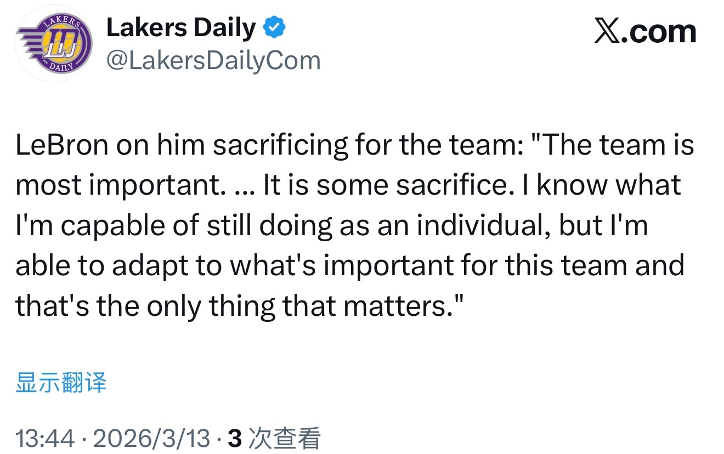Show translation via 显示翻译 link
Screen dimensions: 724x454
(x=60, y=382)
